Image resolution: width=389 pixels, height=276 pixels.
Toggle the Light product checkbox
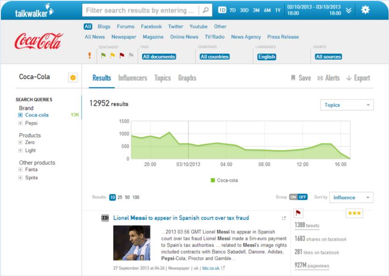tap(21, 150)
